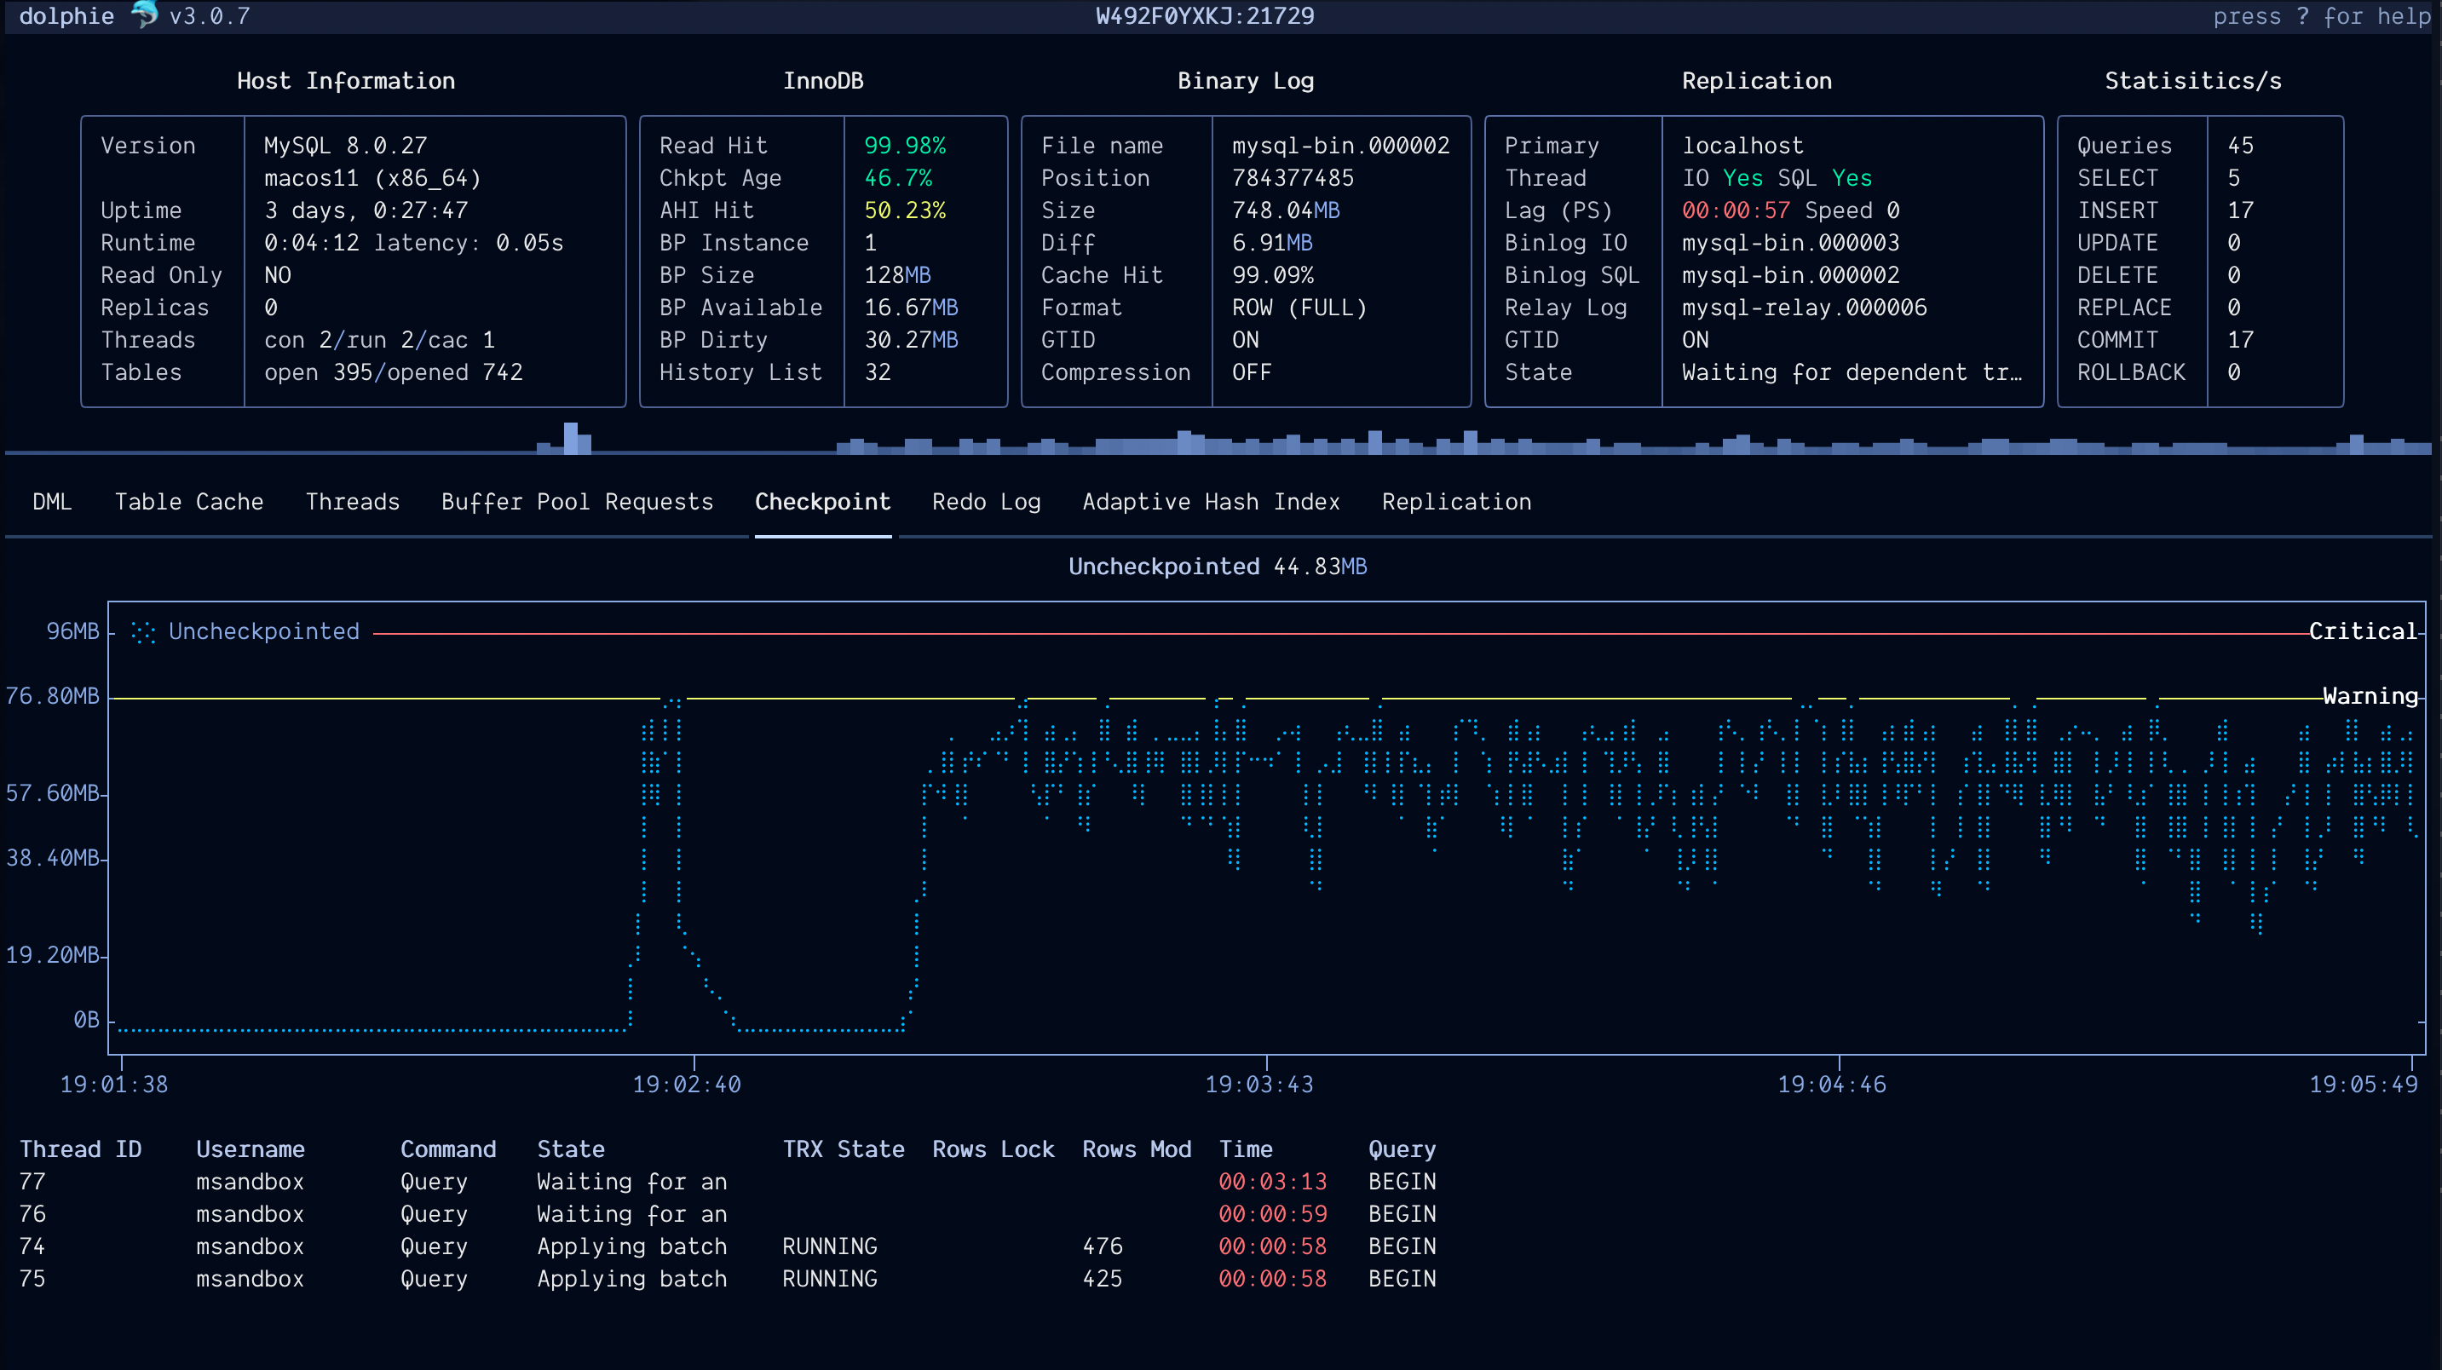Click the 19:02:40 time axis marker
This screenshot has height=1370, width=2442.
688,1084
